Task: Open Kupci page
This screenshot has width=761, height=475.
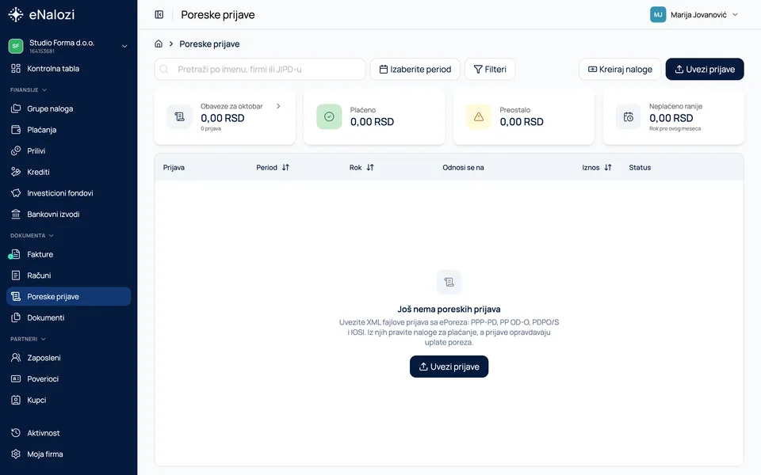Action: 68,401
